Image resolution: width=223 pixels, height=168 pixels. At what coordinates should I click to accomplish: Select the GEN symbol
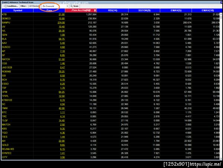pos(4,35)
